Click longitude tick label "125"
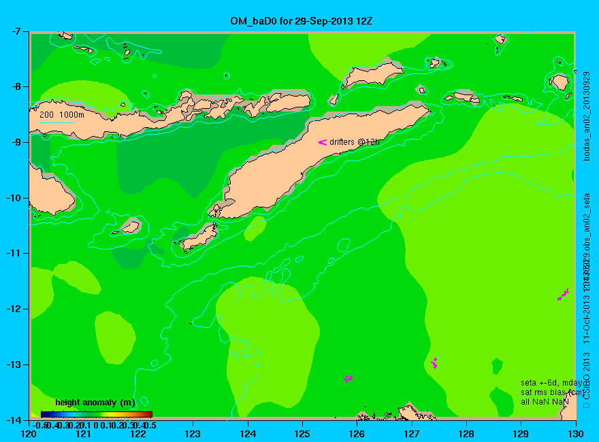Viewport: 599px width, 442px height. coord(302,434)
